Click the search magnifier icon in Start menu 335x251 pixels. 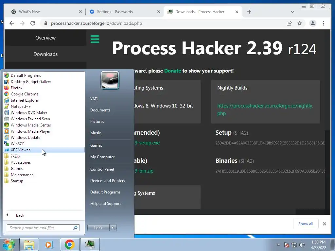pyautogui.click(x=75, y=228)
